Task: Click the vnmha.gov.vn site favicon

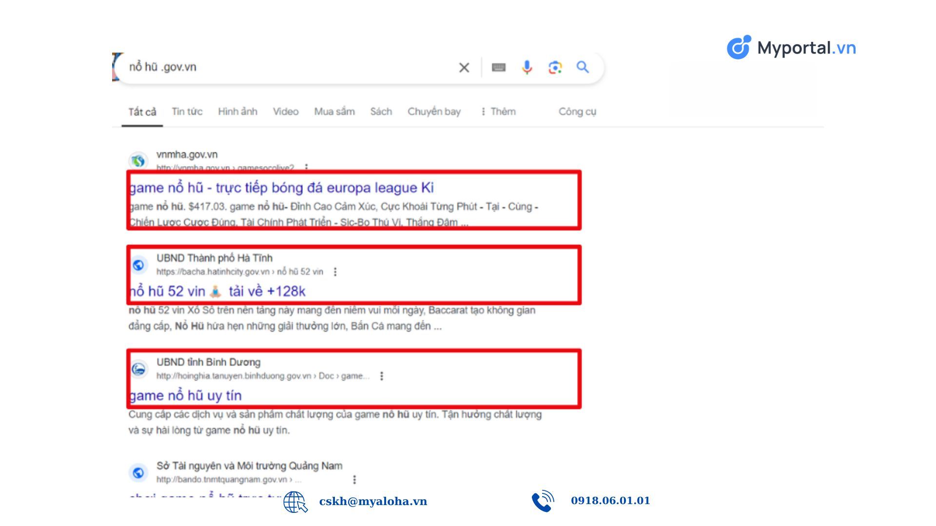Action: coord(138,161)
